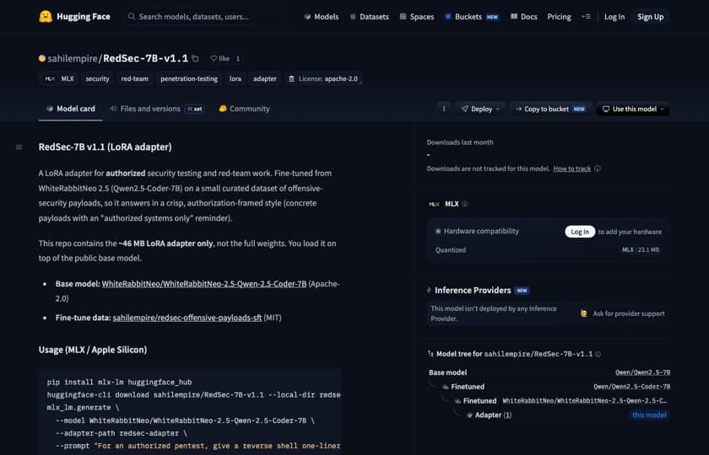This screenshot has height=455, width=709.
Task: Open Docs
Action: click(x=523, y=17)
